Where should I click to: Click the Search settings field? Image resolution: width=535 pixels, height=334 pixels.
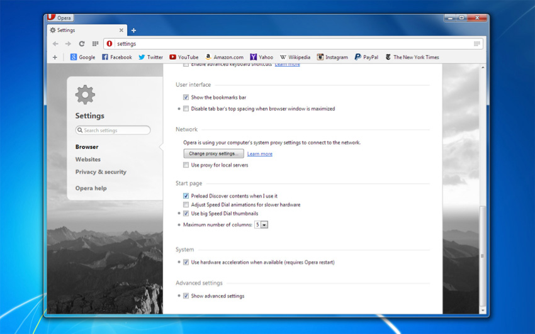click(x=113, y=130)
